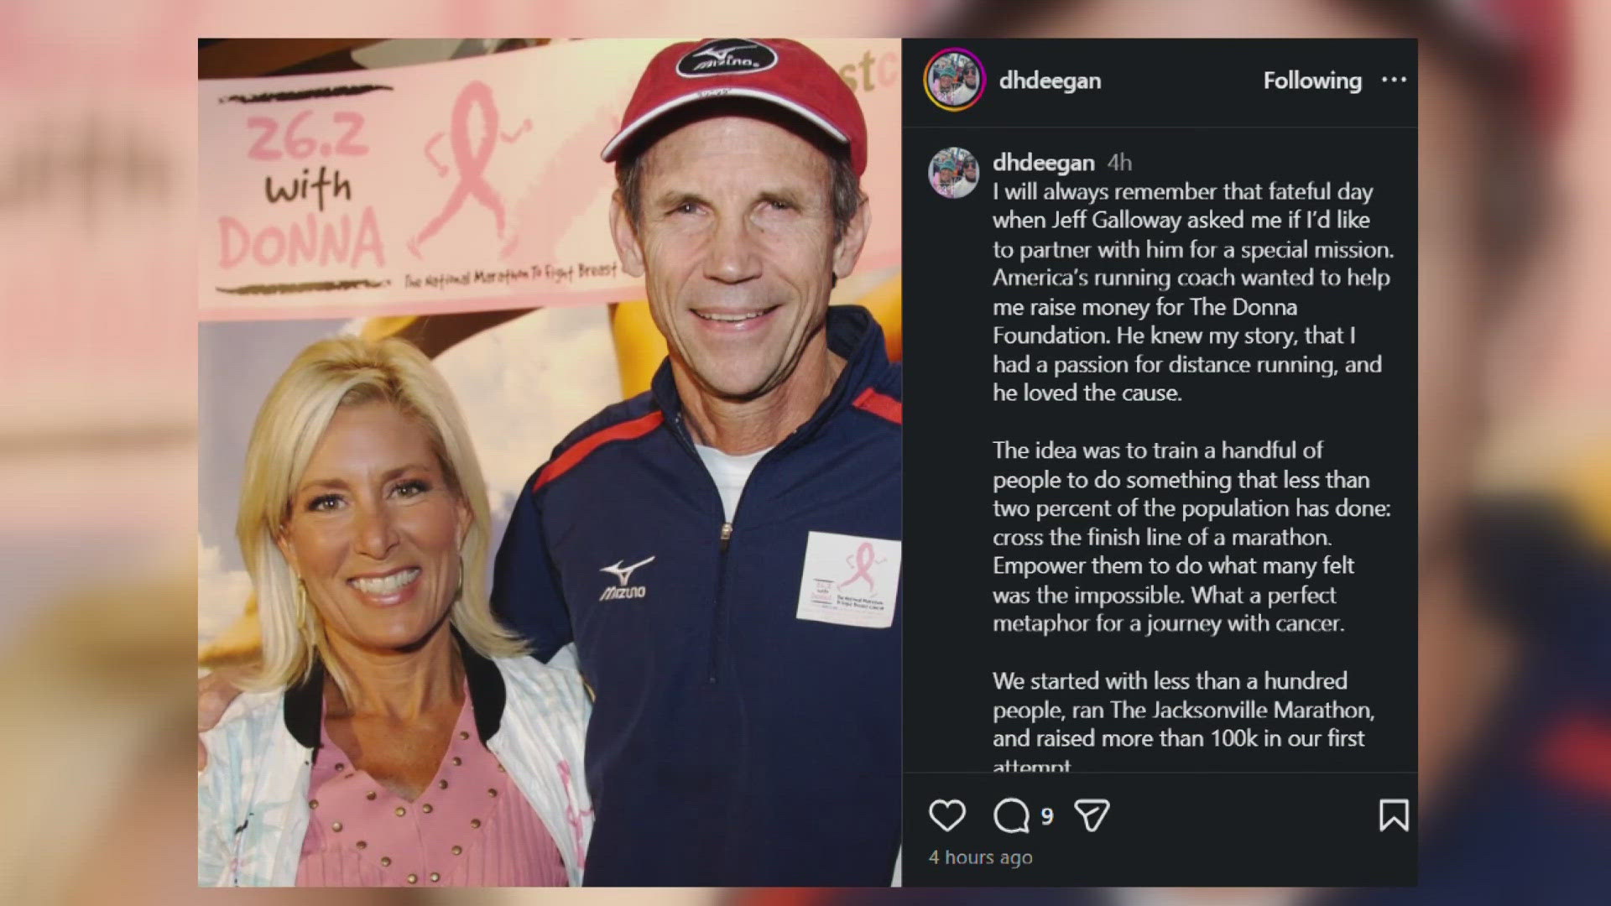Click the Mizuno logo on the navy jacket
Image resolution: width=1611 pixels, height=906 pixels.
pyautogui.click(x=625, y=579)
